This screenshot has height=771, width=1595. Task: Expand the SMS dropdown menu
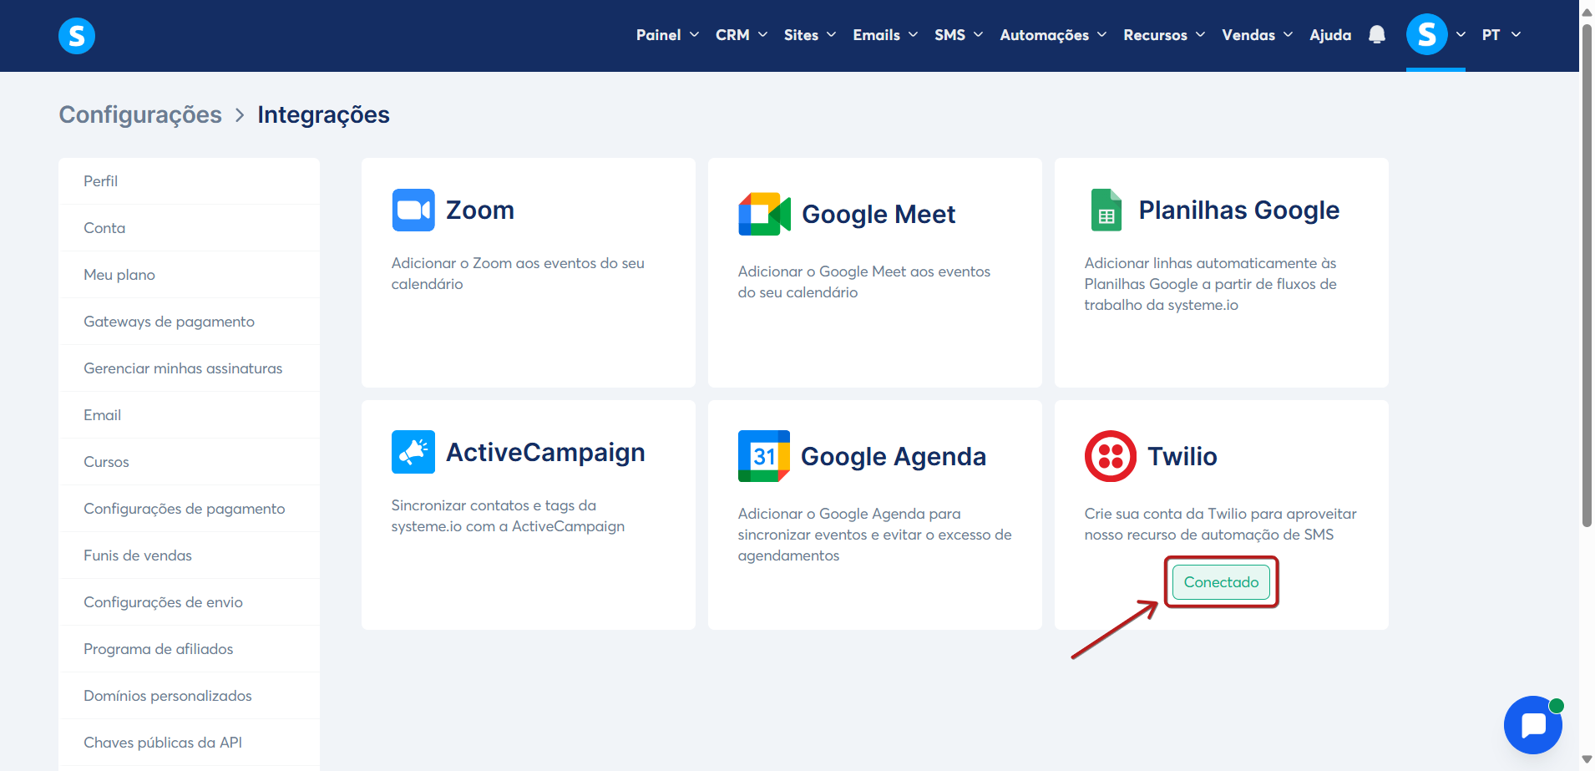pyautogui.click(x=959, y=35)
